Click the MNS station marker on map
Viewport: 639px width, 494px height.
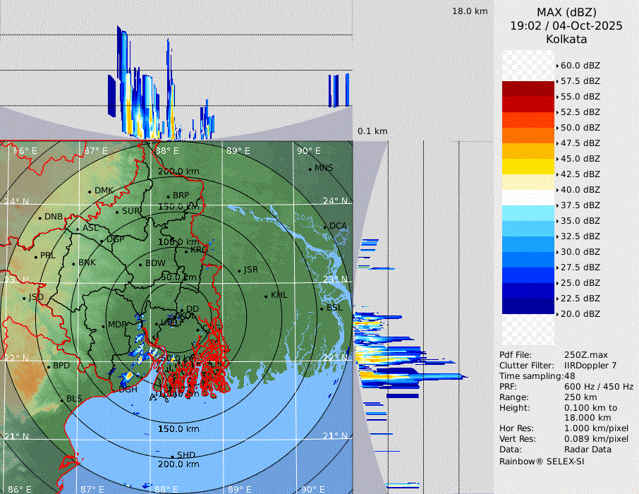(x=310, y=169)
